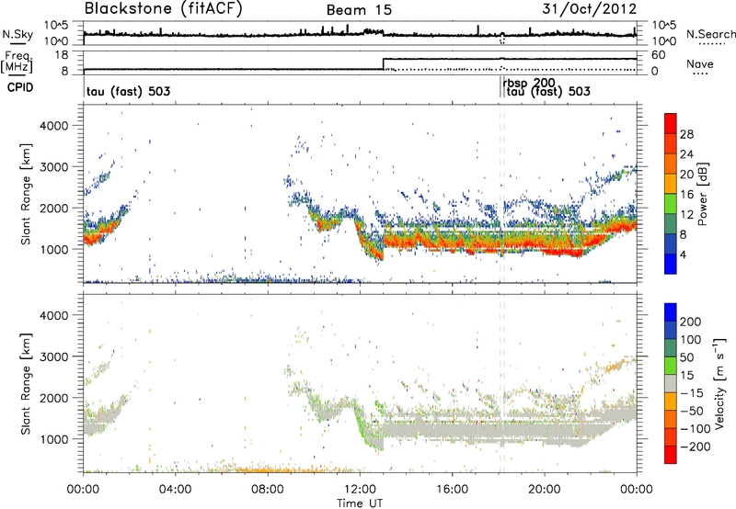Click the '18' value on the frequency axis
Image resolution: width=736 pixels, height=509 pixels.
coord(61,55)
